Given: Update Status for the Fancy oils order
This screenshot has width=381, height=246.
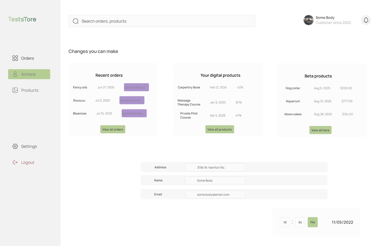Looking at the screenshot, I should [136, 87].
